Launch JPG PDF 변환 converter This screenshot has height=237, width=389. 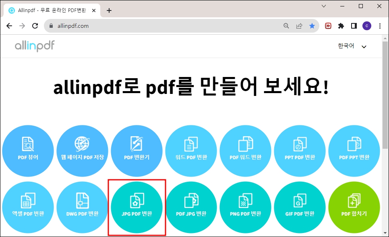tap(137, 207)
